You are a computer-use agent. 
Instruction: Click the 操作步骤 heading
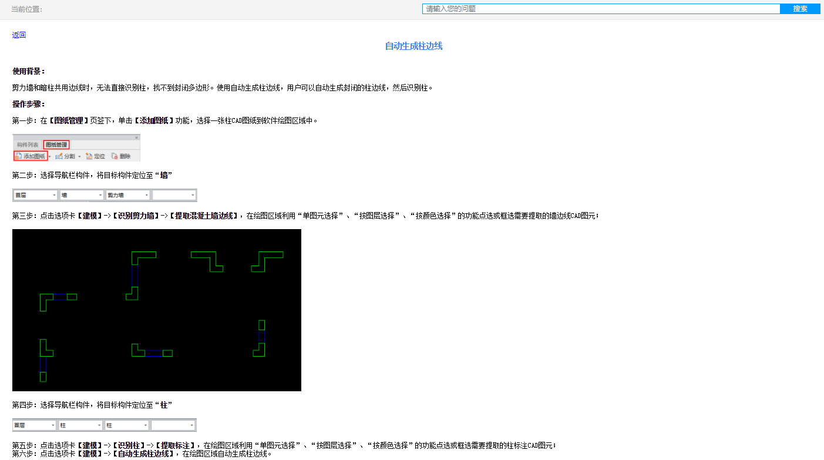click(x=29, y=104)
